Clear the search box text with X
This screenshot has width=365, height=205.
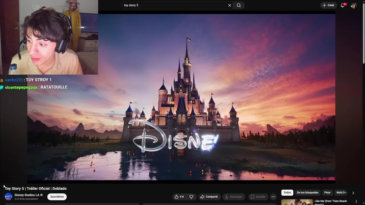point(230,5)
